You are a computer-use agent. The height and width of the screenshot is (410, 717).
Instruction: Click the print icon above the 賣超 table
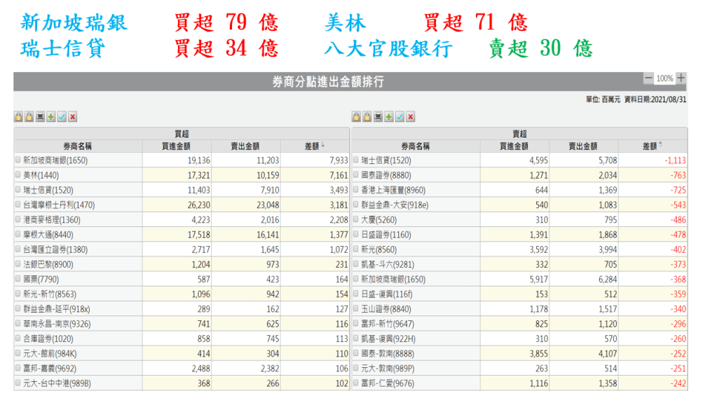378,116
